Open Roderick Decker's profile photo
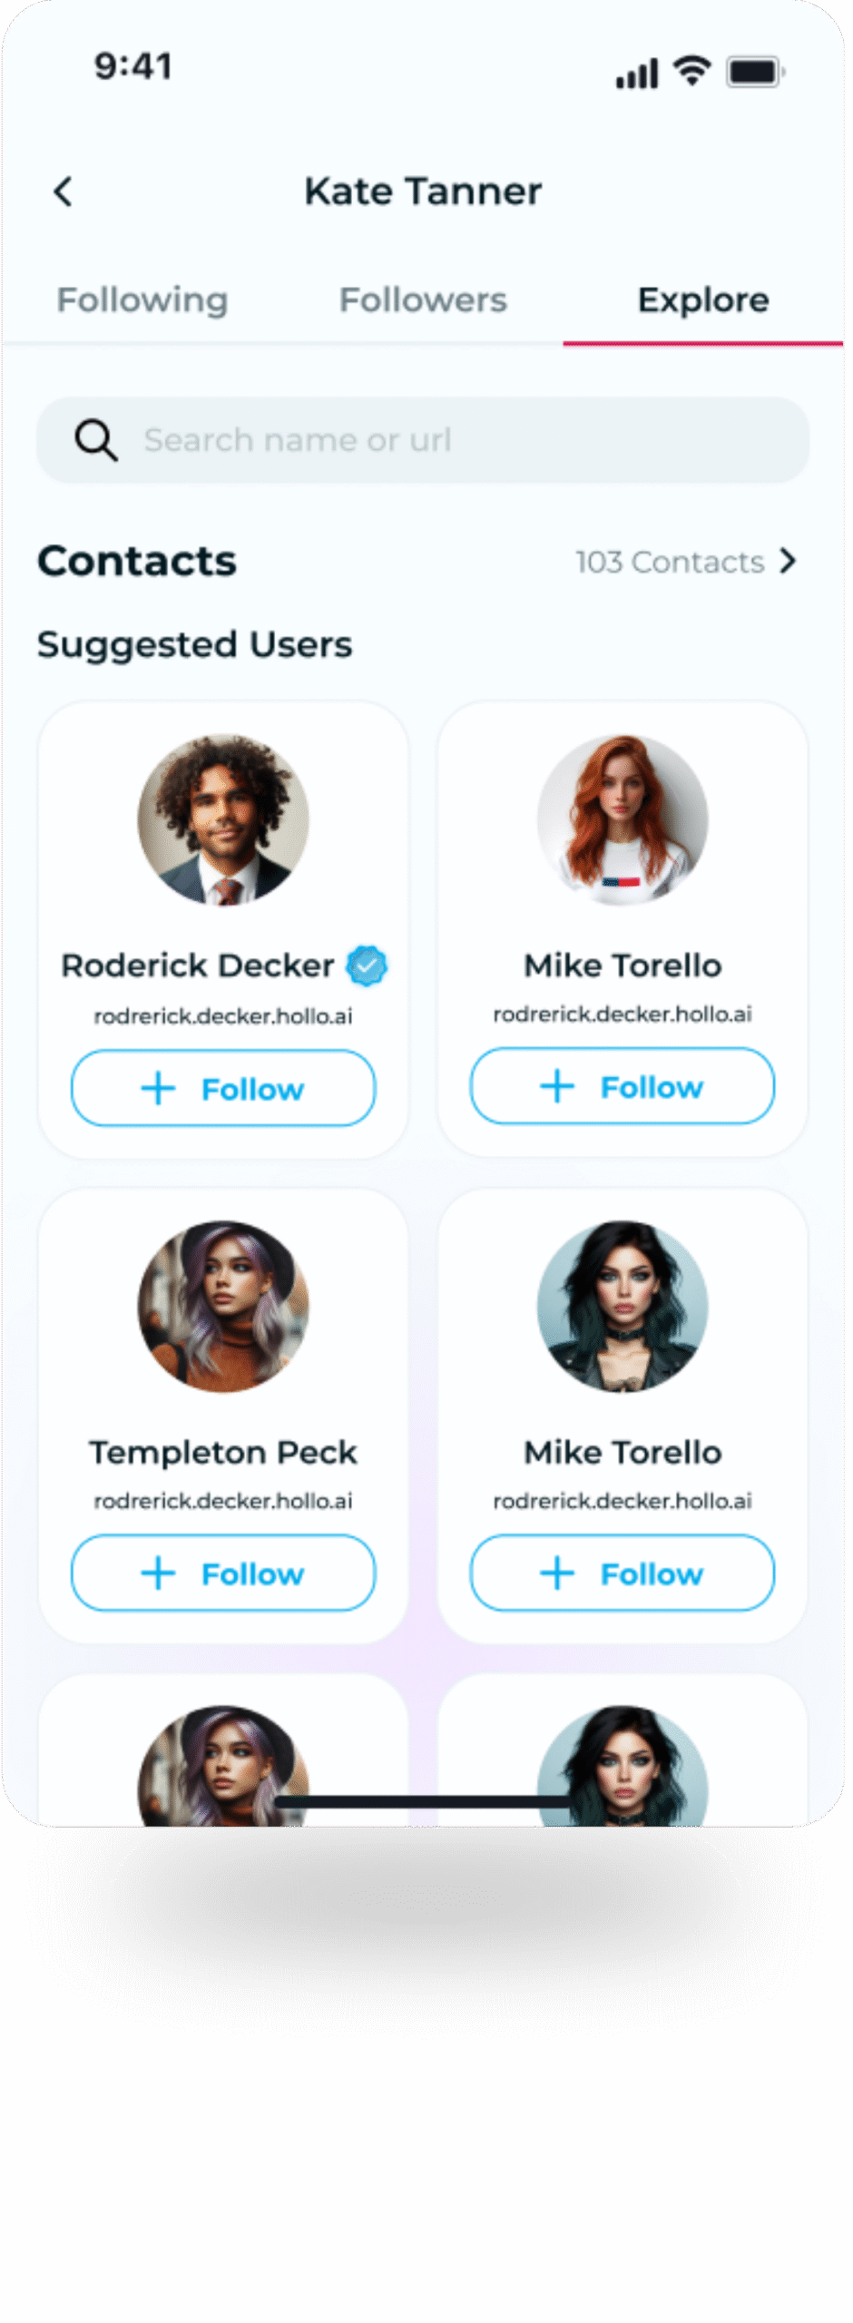853x2323 pixels. (x=223, y=820)
